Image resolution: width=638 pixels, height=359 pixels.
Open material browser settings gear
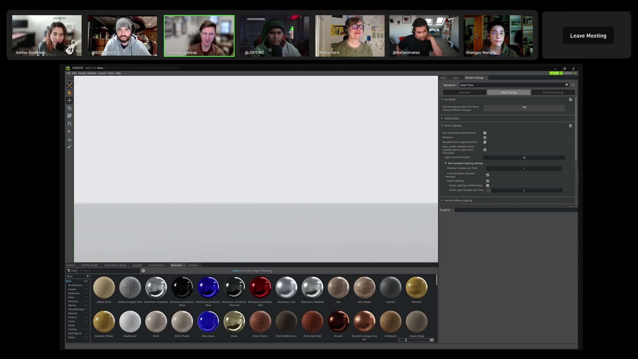click(143, 271)
